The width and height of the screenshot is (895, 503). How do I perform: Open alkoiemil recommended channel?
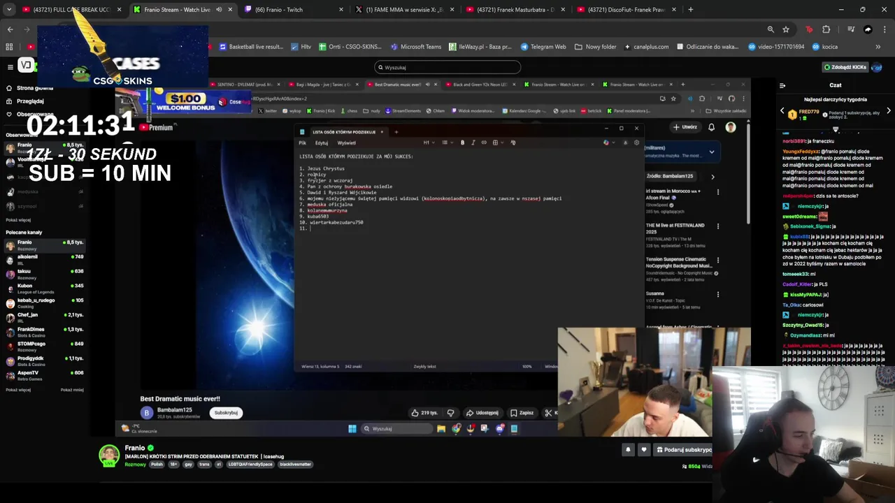coord(45,259)
